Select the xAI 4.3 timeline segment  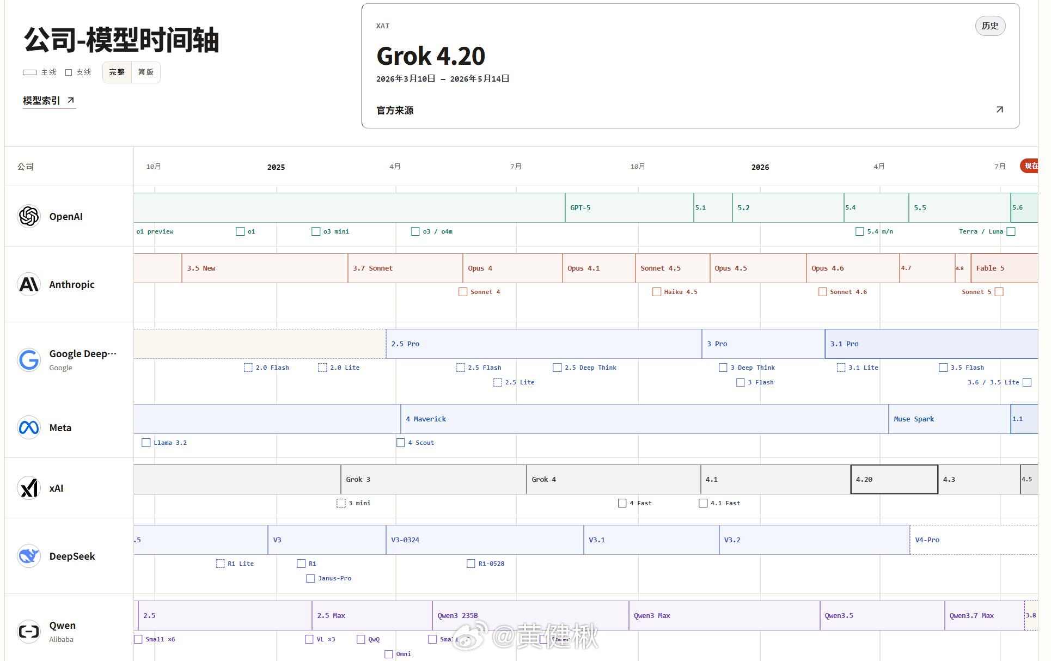(979, 479)
